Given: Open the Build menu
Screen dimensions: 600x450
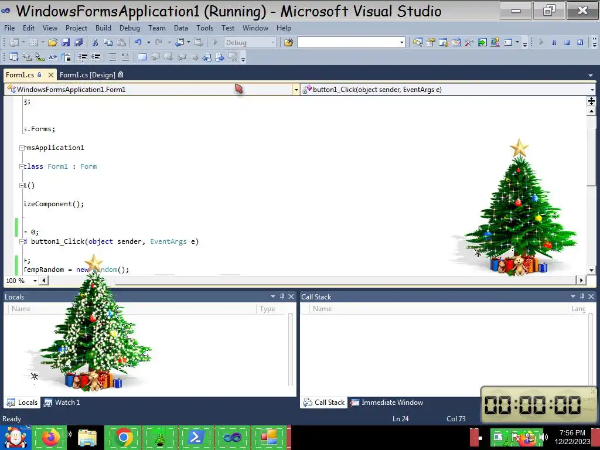Looking at the screenshot, I should [103, 28].
